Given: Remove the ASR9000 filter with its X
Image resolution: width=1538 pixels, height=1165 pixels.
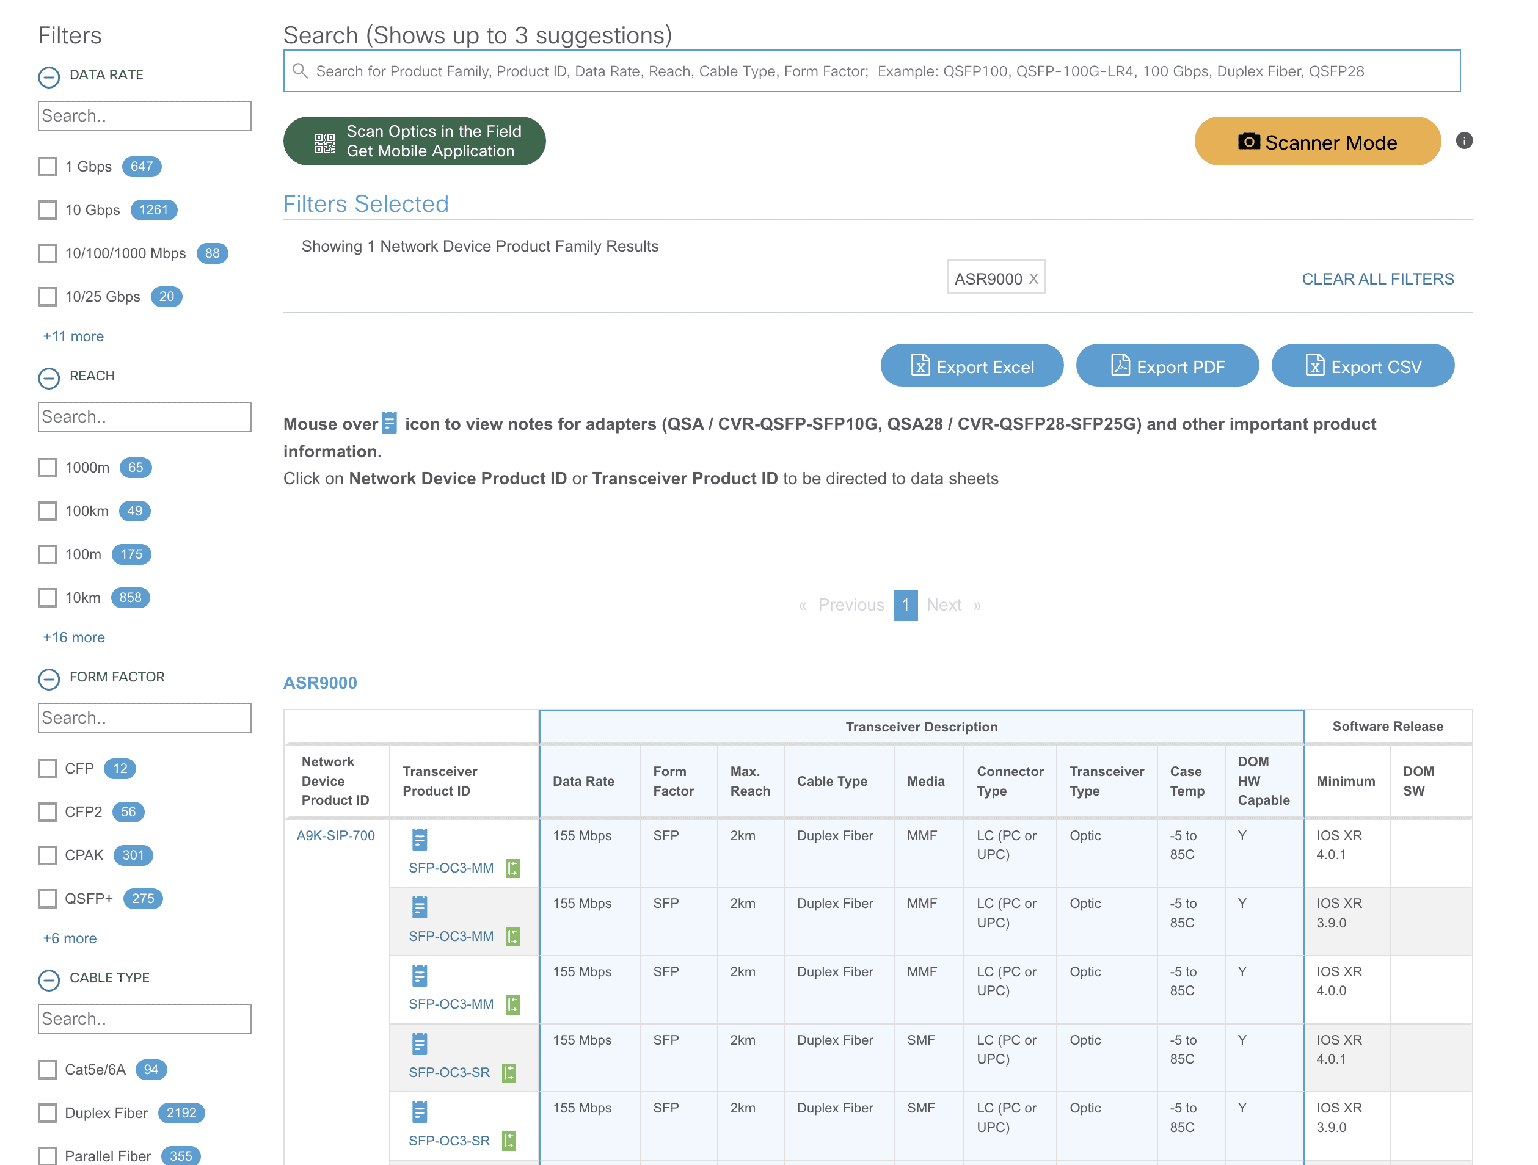Looking at the screenshot, I should pyautogui.click(x=1034, y=279).
